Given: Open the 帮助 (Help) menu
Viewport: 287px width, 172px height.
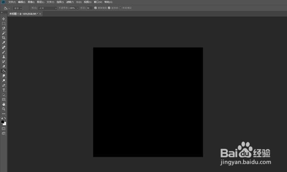Looking at the screenshot, I should pyautogui.click(x=109, y=2).
